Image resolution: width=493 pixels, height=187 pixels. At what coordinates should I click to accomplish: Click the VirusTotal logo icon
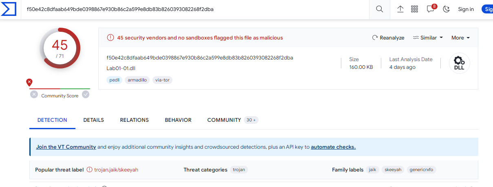click(9, 9)
